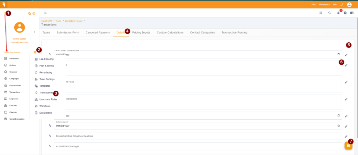Expand the profile chevron arrow
The width and height of the screenshot is (358, 155).
[x=34, y=32]
